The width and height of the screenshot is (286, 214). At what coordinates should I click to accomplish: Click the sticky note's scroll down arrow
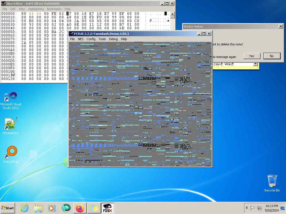click(255, 64)
